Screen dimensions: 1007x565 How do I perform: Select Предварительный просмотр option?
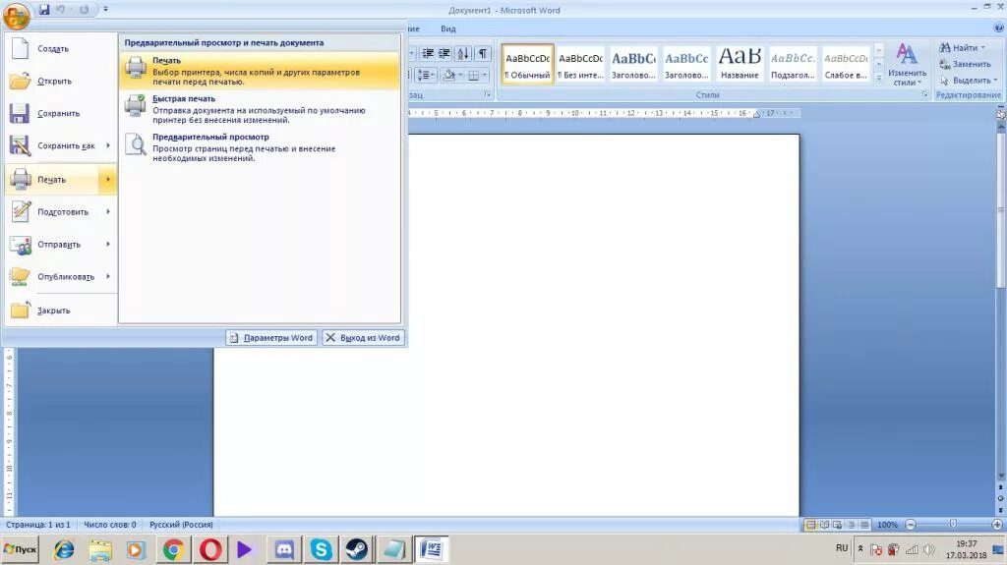(260, 147)
